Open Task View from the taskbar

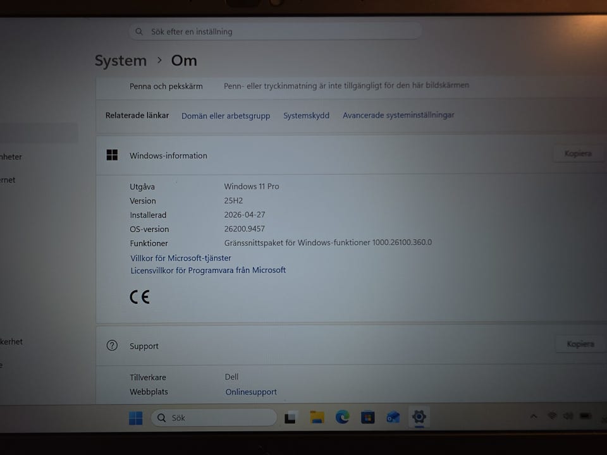click(x=290, y=418)
